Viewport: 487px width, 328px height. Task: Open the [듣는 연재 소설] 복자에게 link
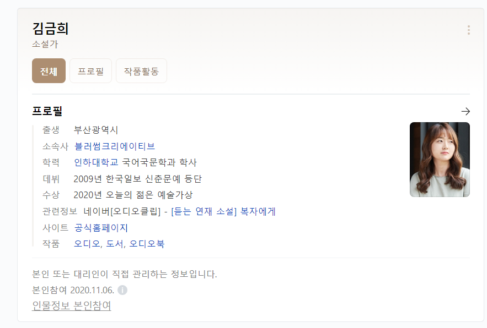coord(223,211)
